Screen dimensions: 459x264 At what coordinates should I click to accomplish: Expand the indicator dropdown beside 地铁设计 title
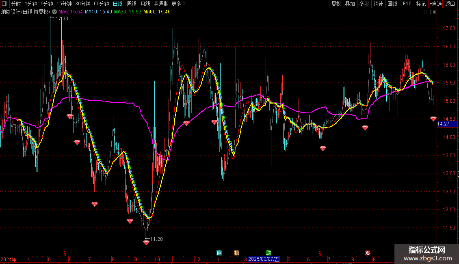click(54, 12)
